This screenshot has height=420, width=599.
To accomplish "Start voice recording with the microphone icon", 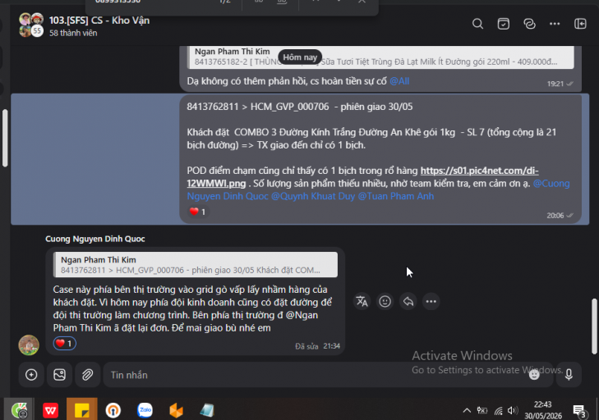I will pyautogui.click(x=569, y=375).
